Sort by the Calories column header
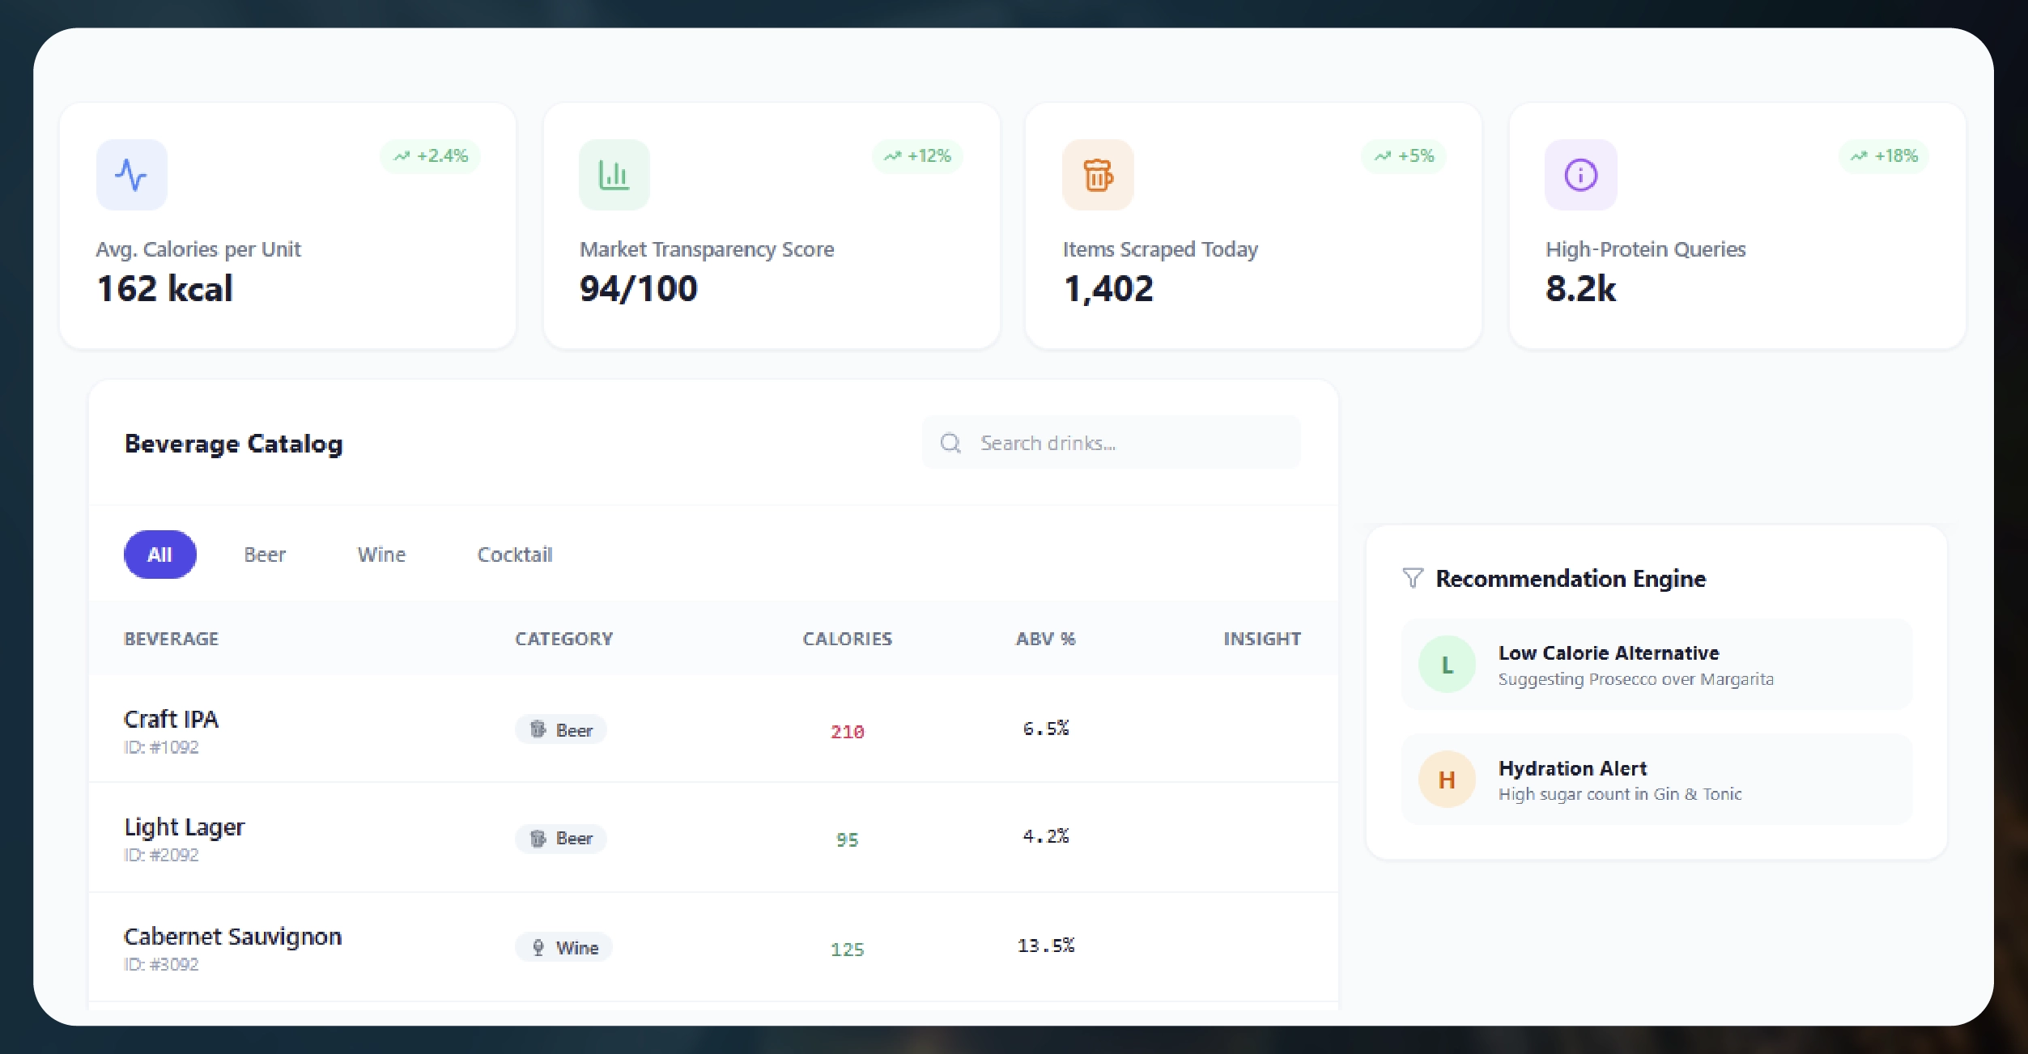This screenshot has height=1054, width=2028. (x=847, y=639)
